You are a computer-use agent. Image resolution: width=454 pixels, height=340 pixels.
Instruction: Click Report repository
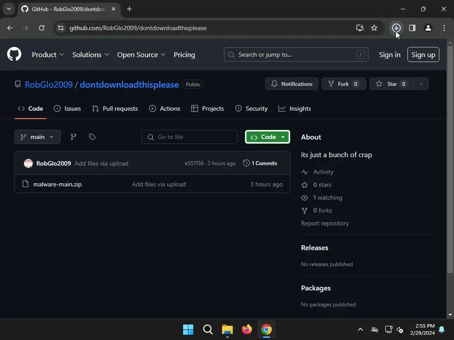(325, 223)
